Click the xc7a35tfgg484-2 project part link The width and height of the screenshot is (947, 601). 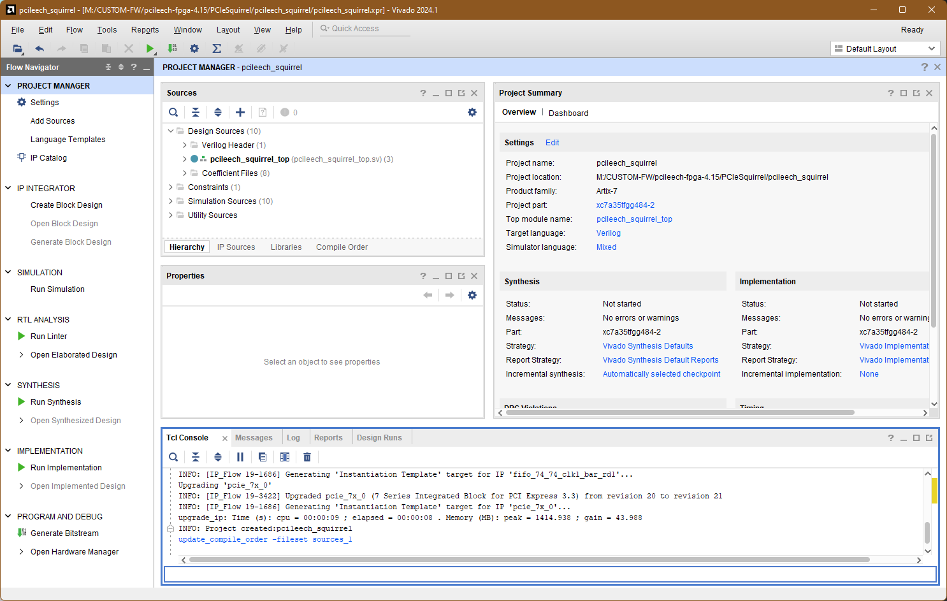(625, 205)
